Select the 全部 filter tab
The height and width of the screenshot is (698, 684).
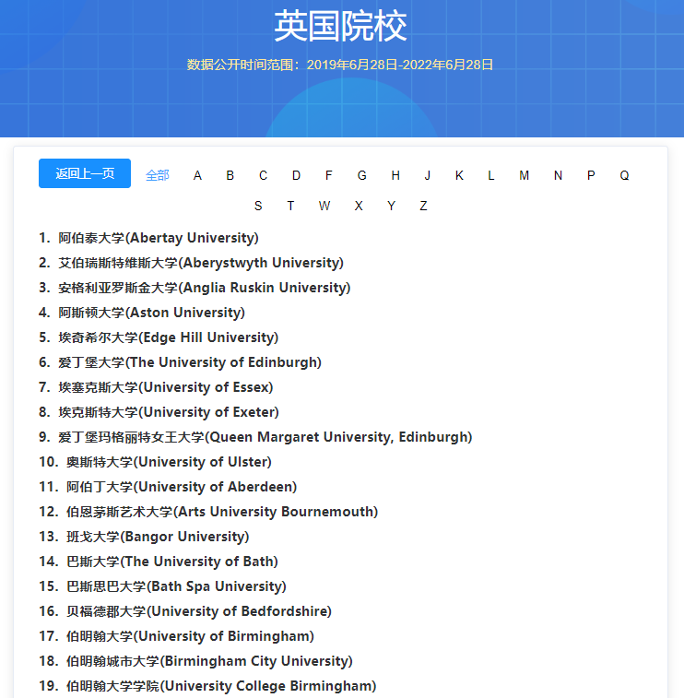tap(157, 175)
